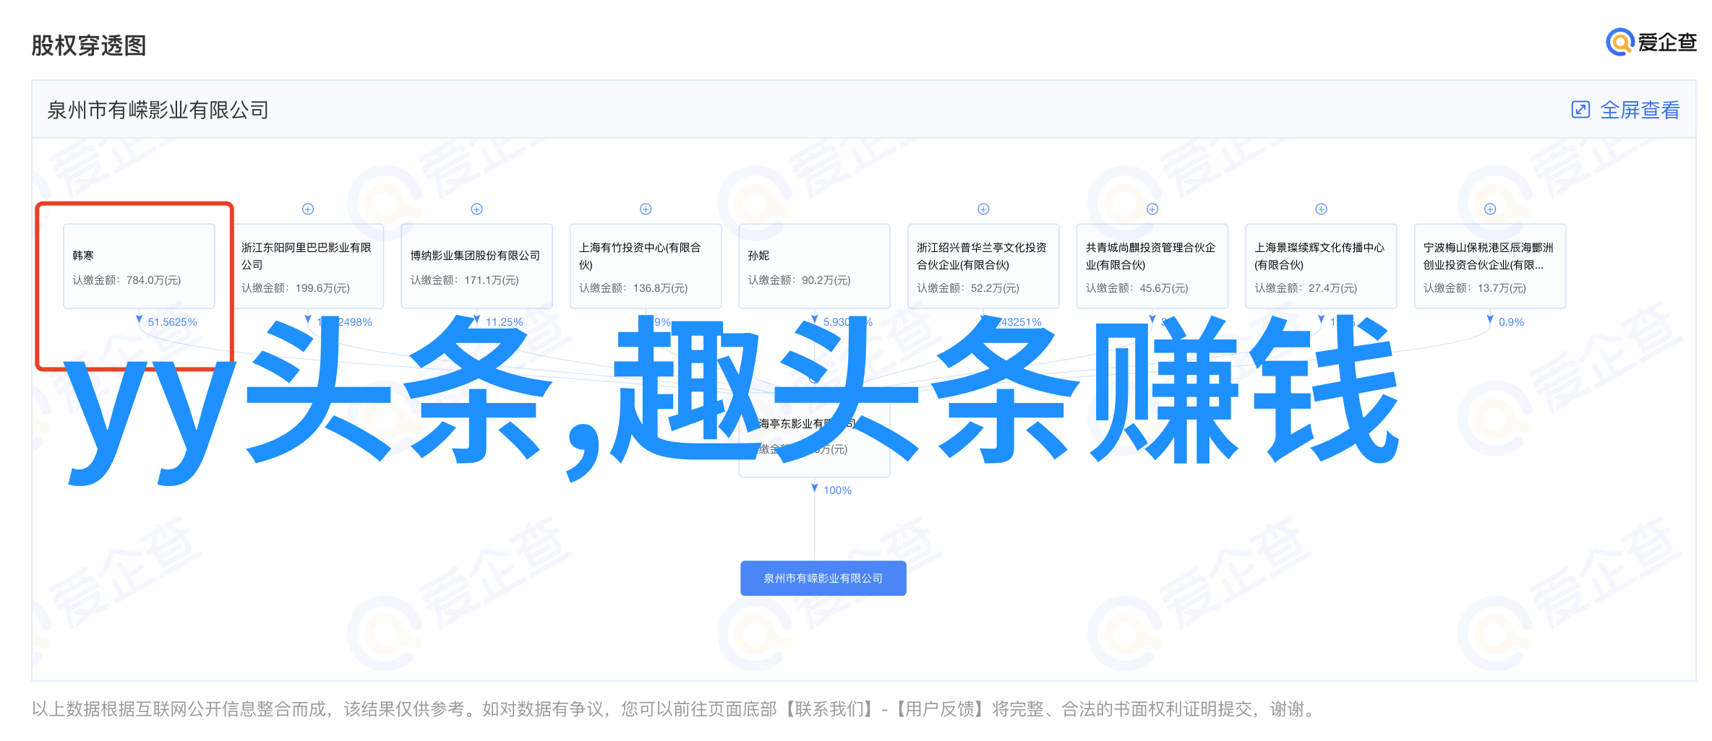This screenshot has width=1712, height=741.
Task: Click 认缴金额 27.4万(元) text
Action: pyautogui.click(x=1306, y=288)
